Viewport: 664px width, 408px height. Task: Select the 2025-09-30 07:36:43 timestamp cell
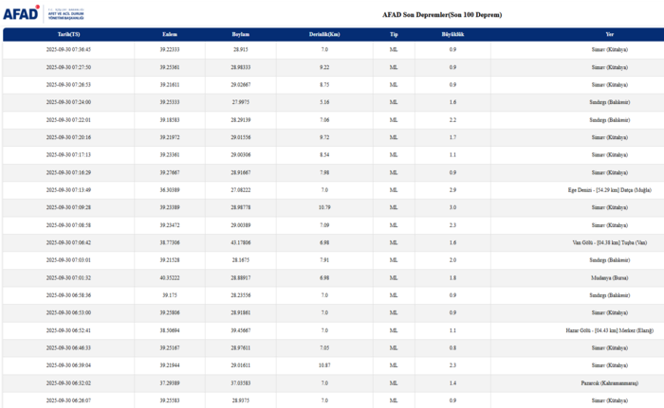click(69, 48)
